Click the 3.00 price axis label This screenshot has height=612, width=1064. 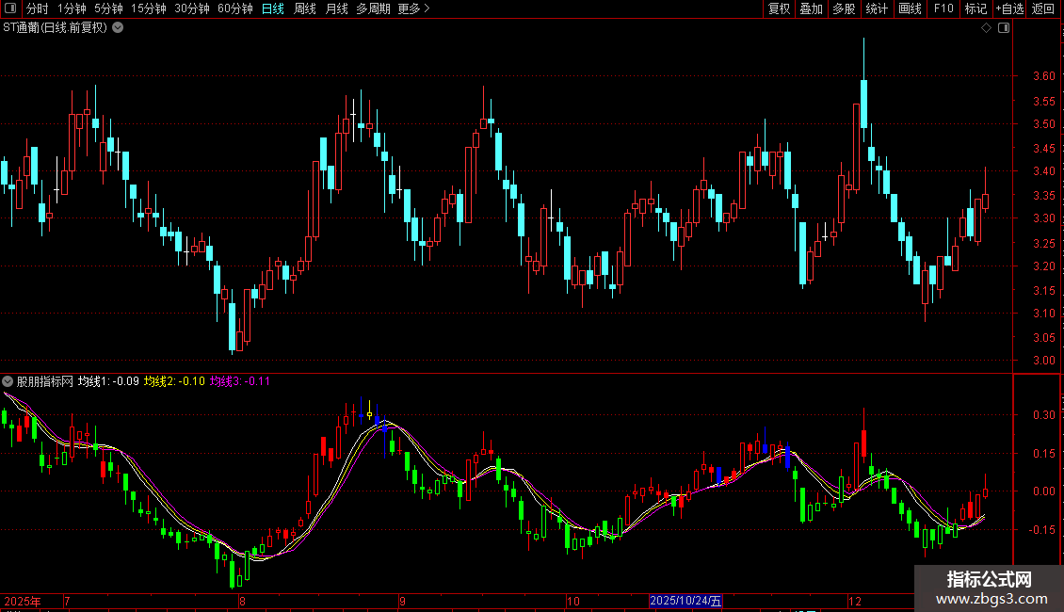(x=1044, y=361)
